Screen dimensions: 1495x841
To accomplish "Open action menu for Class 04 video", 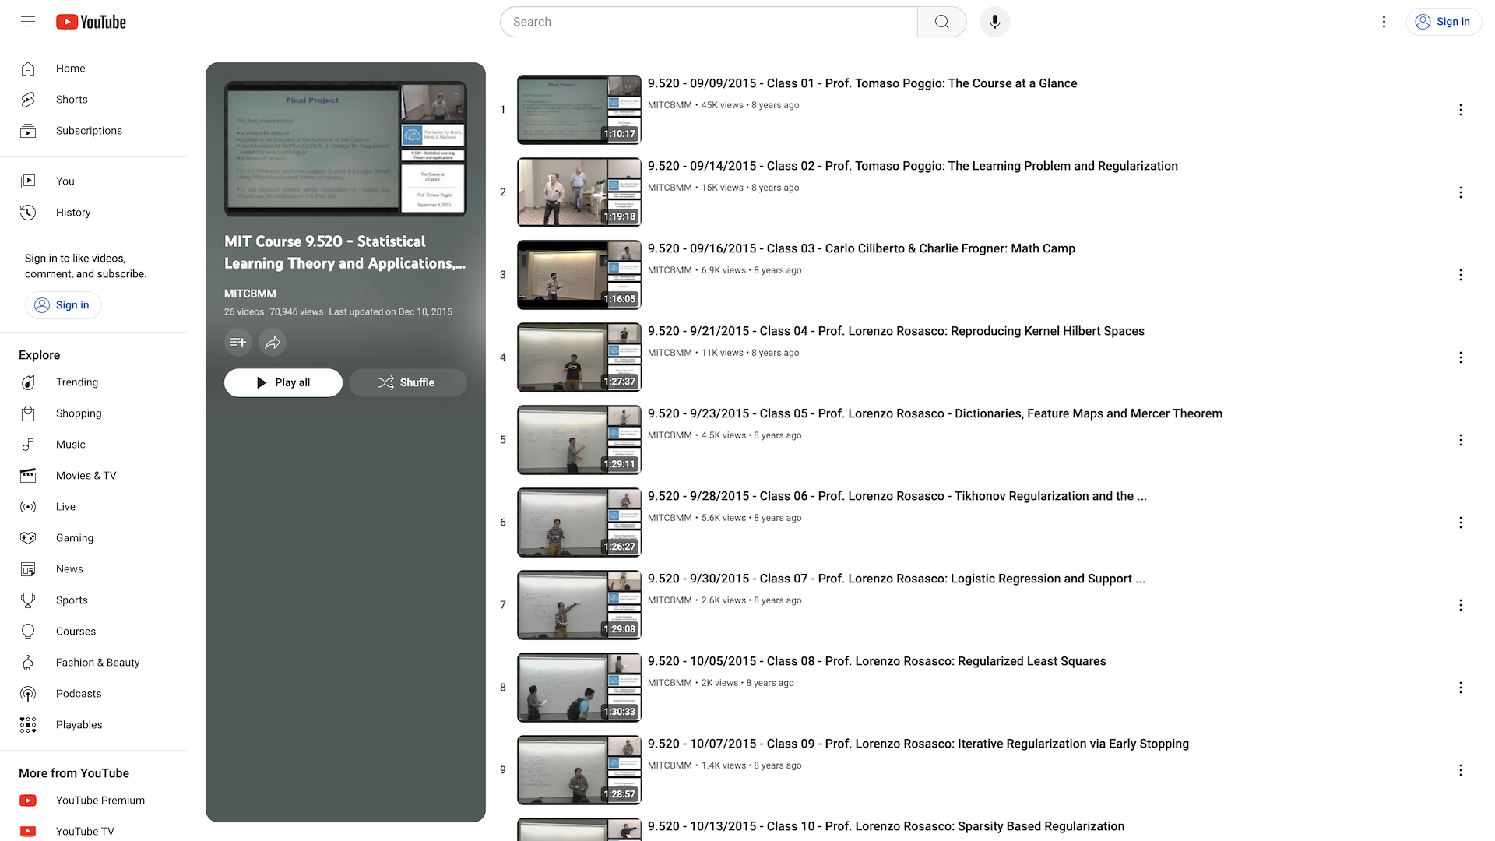I will [1461, 357].
